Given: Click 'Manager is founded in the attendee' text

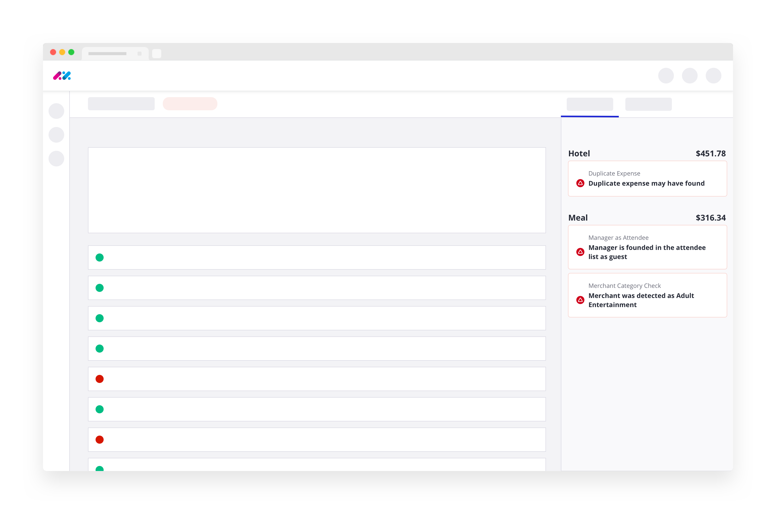Looking at the screenshot, I should click(x=647, y=247).
